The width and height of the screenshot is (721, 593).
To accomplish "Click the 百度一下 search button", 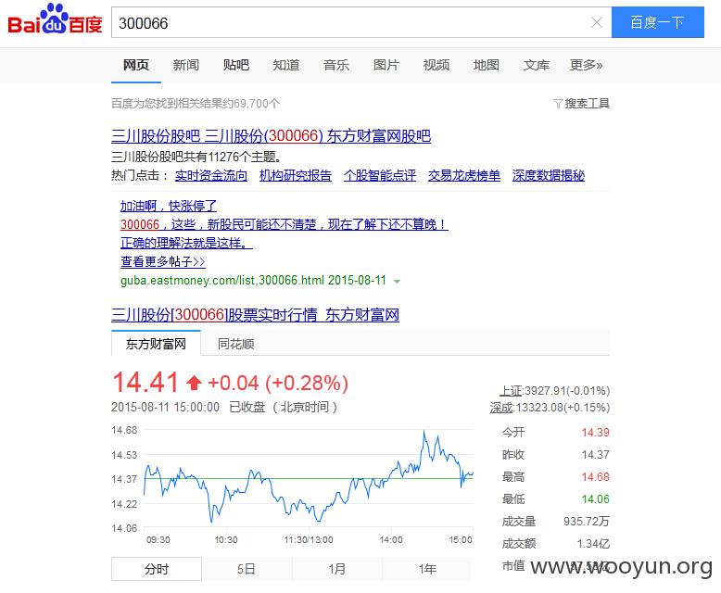I will coord(658,22).
